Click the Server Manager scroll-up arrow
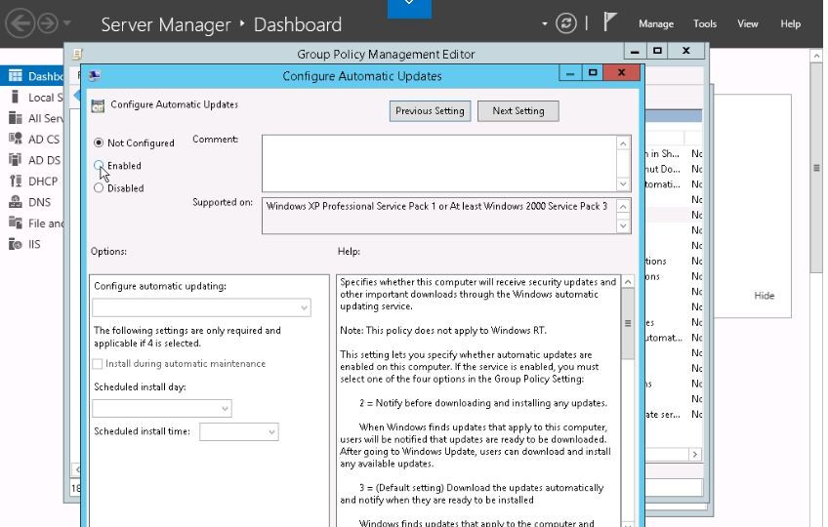Image resolution: width=828 pixels, height=527 pixels. (x=816, y=56)
